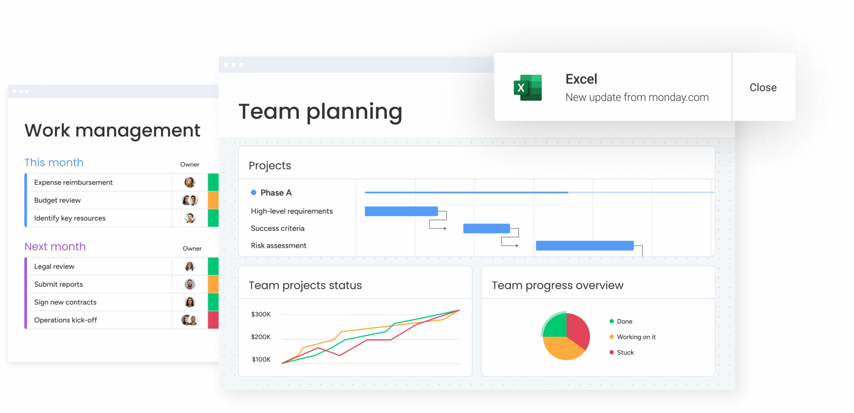
Task: Click the Close button on Excel notification
Action: 763,87
